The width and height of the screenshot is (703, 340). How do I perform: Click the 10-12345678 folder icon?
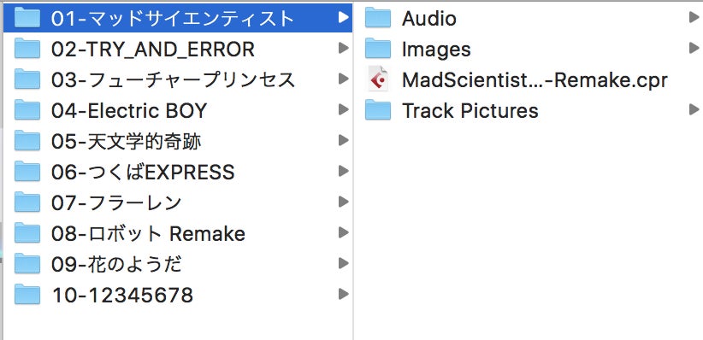click(x=27, y=295)
